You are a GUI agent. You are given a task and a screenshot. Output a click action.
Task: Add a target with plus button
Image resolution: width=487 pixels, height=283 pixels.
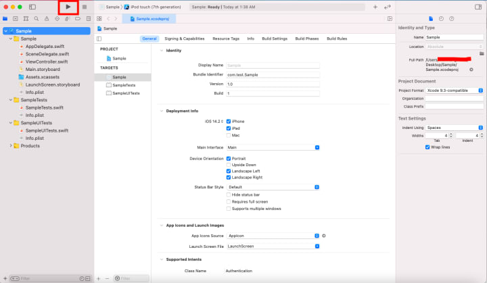click(x=99, y=279)
